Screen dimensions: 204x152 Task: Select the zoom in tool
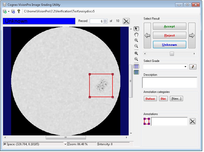(136, 40)
